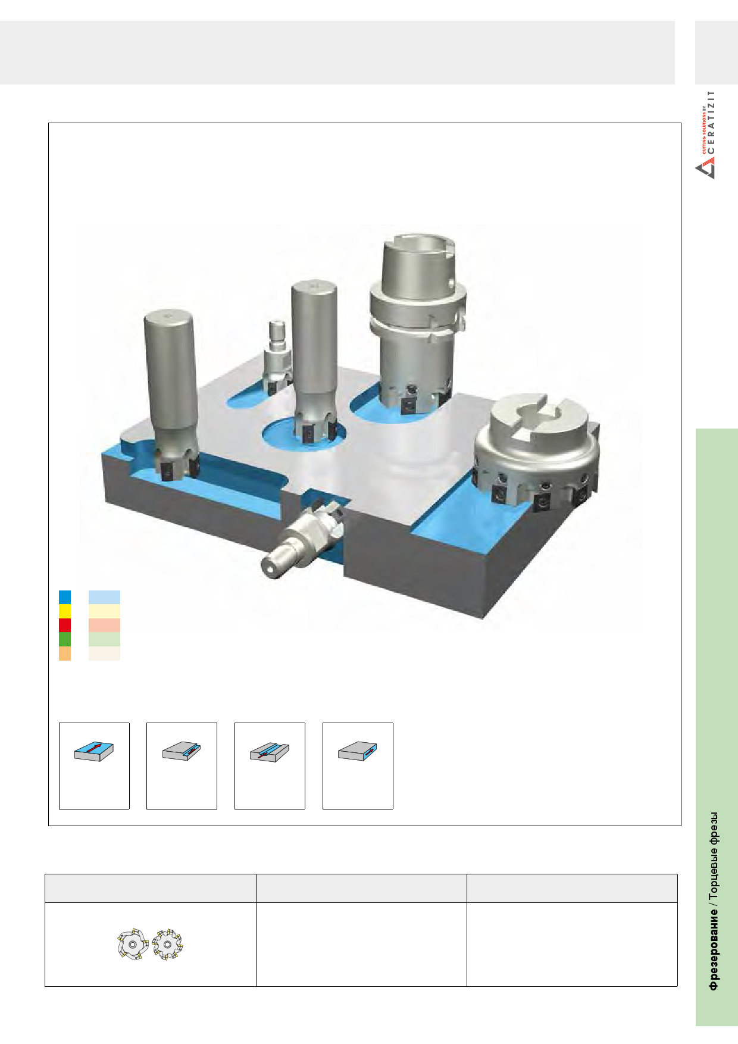Click the light blue legend swatch
738x1044 pixels.
[x=104, y=597]
